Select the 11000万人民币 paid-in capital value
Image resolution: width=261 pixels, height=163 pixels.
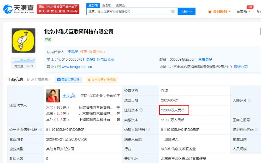pyautogui.click(x=173, y=120)
